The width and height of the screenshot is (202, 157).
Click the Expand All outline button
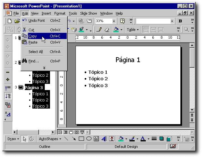pos(8,96)
